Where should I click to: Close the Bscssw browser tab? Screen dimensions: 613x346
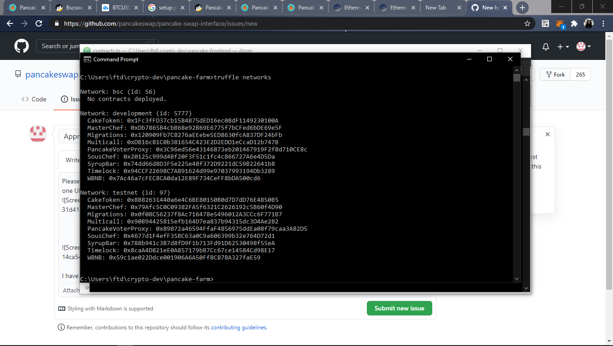coord(89,8)
